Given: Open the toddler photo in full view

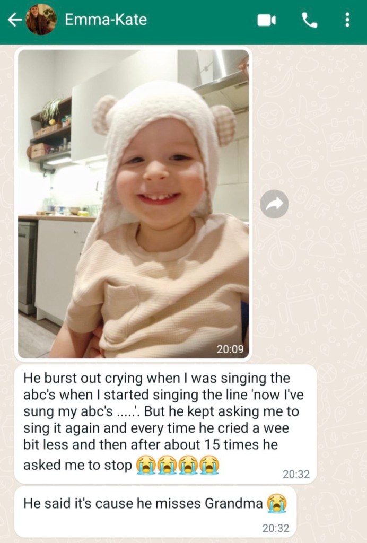Looking at the screenshot, I should [x=133, y=204].
